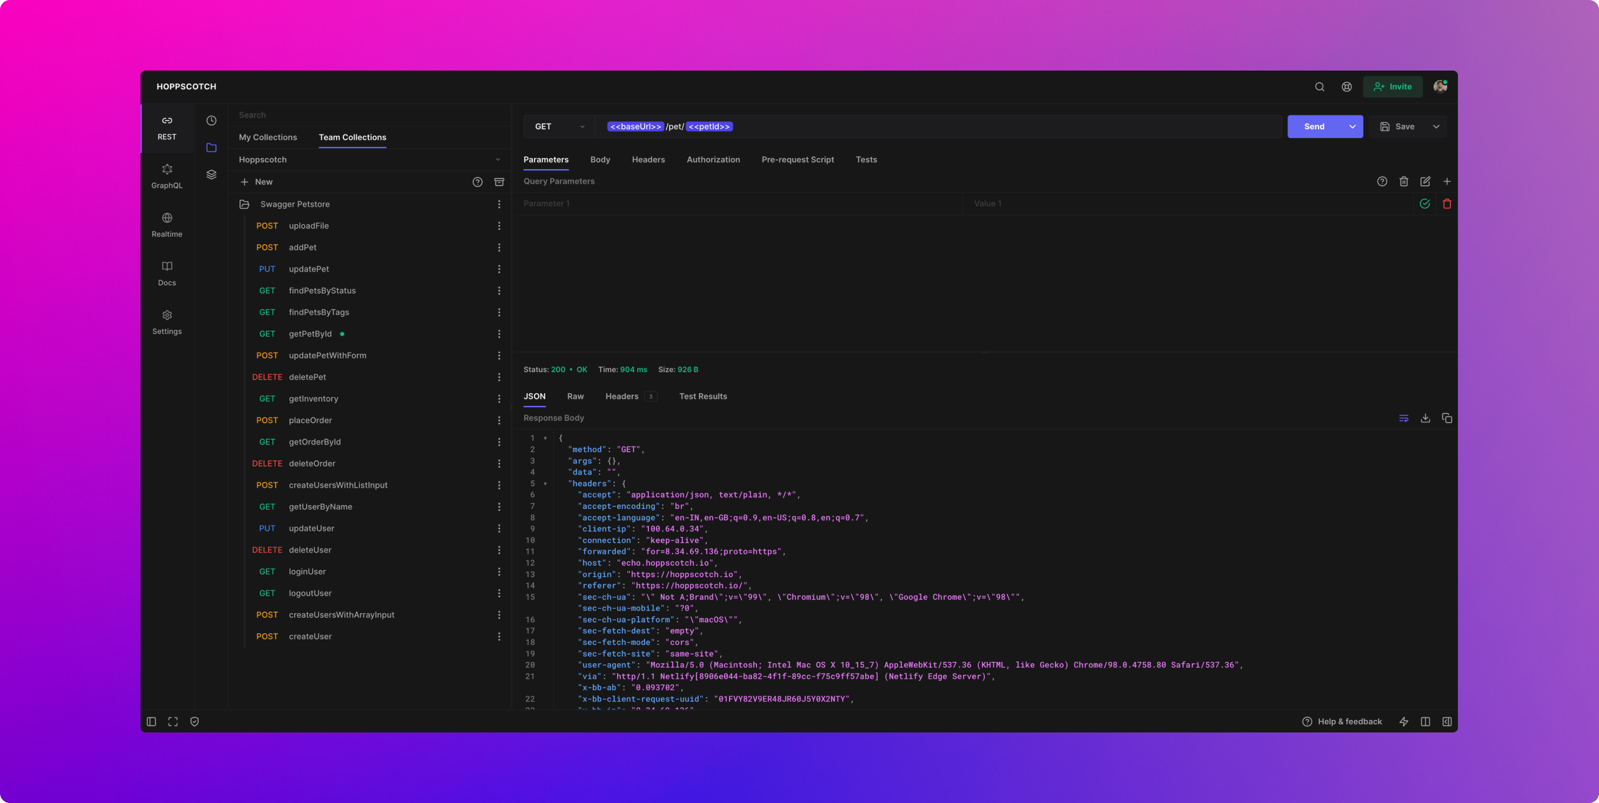Screen dimensions: 1599x803
Task: Expand Send button options arrow
Action: pos(1352,127)
